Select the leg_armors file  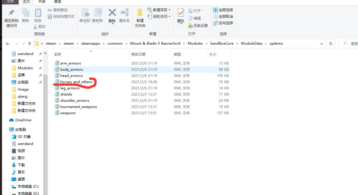pyautogui.click(x=141, y=88)
